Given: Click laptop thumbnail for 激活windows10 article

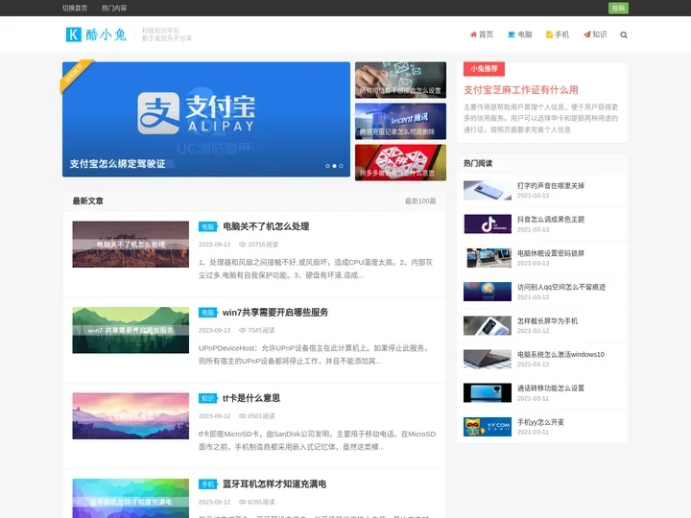Looking at the screenshot, I should pyautogui.click(x=488, y=359).
